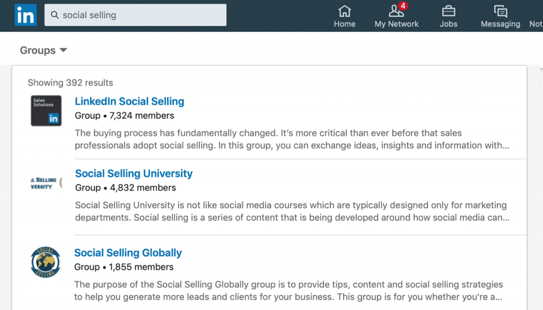This screenshot has width=543, height=310.
Task: Select the Home label in navigation
Action: point(345,24)
